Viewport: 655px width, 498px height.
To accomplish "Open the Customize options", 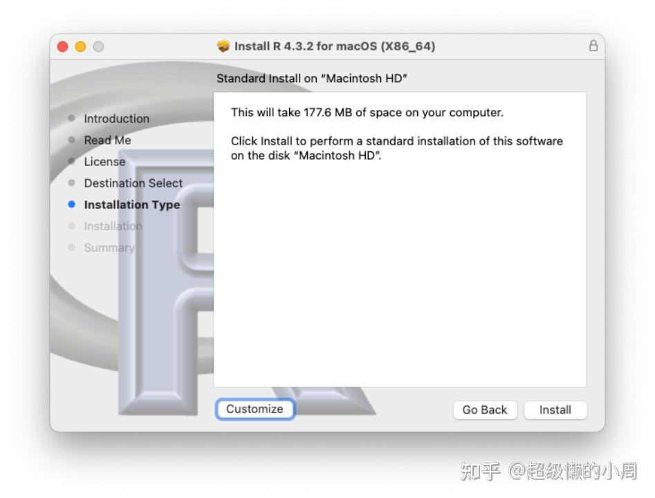I will (255, 409).
